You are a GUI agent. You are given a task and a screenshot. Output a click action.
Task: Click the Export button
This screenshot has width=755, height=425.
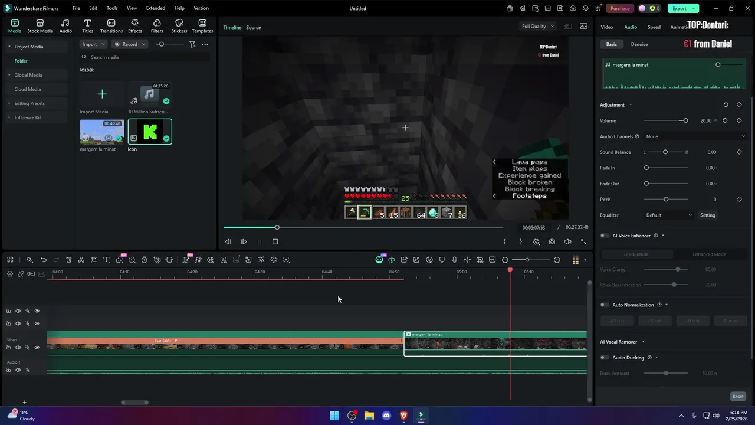(683, 8)
